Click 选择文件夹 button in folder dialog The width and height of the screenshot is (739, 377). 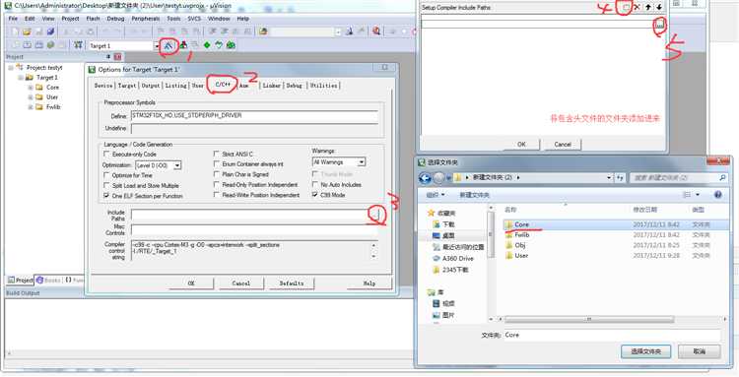[645, 351]
